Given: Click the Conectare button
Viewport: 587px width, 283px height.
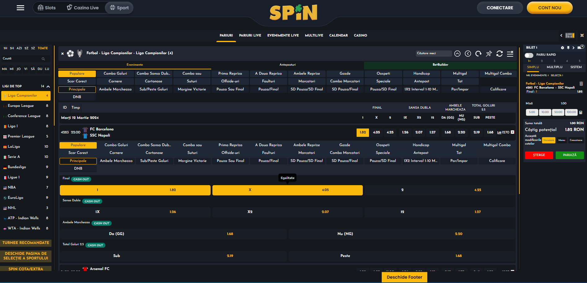Looking at the screenshot, I should pyautogui.click(x=500, y=8).
